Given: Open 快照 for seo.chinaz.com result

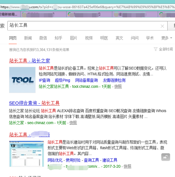Looking at the screenshot, I should click(73, 123).
